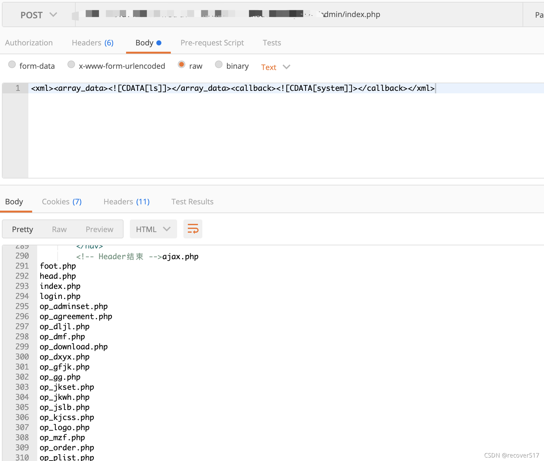Screen dimensions: 544x461
Task: Switch response view to Pretty
Action: tap(22, 229)
